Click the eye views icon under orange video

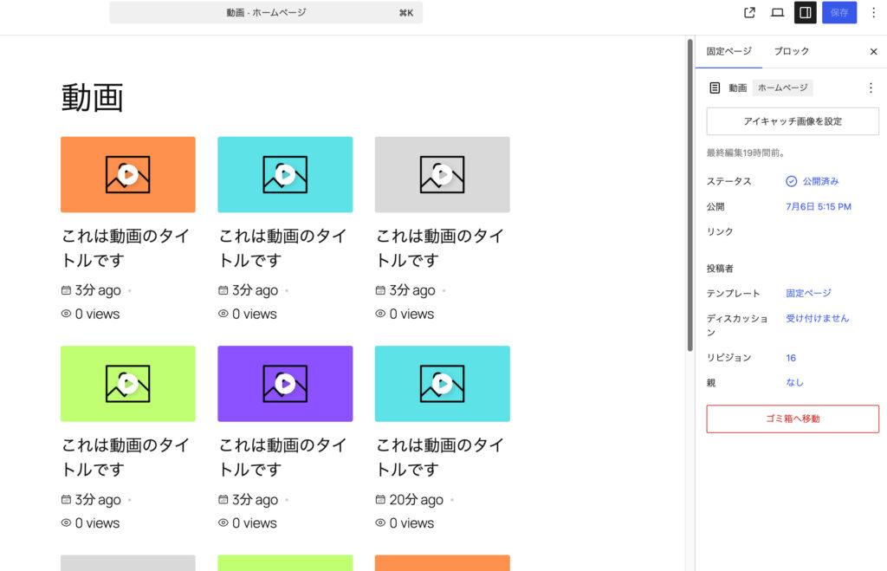click(66, 314)
